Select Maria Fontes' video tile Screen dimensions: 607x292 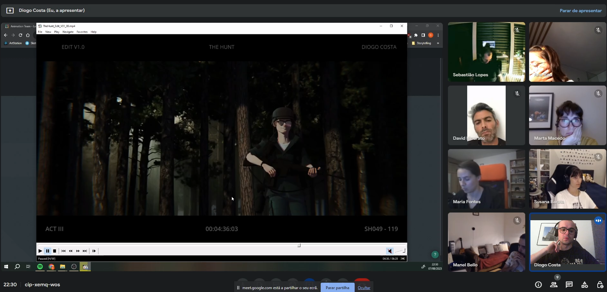pyautogui.click(x=486, y=179)
